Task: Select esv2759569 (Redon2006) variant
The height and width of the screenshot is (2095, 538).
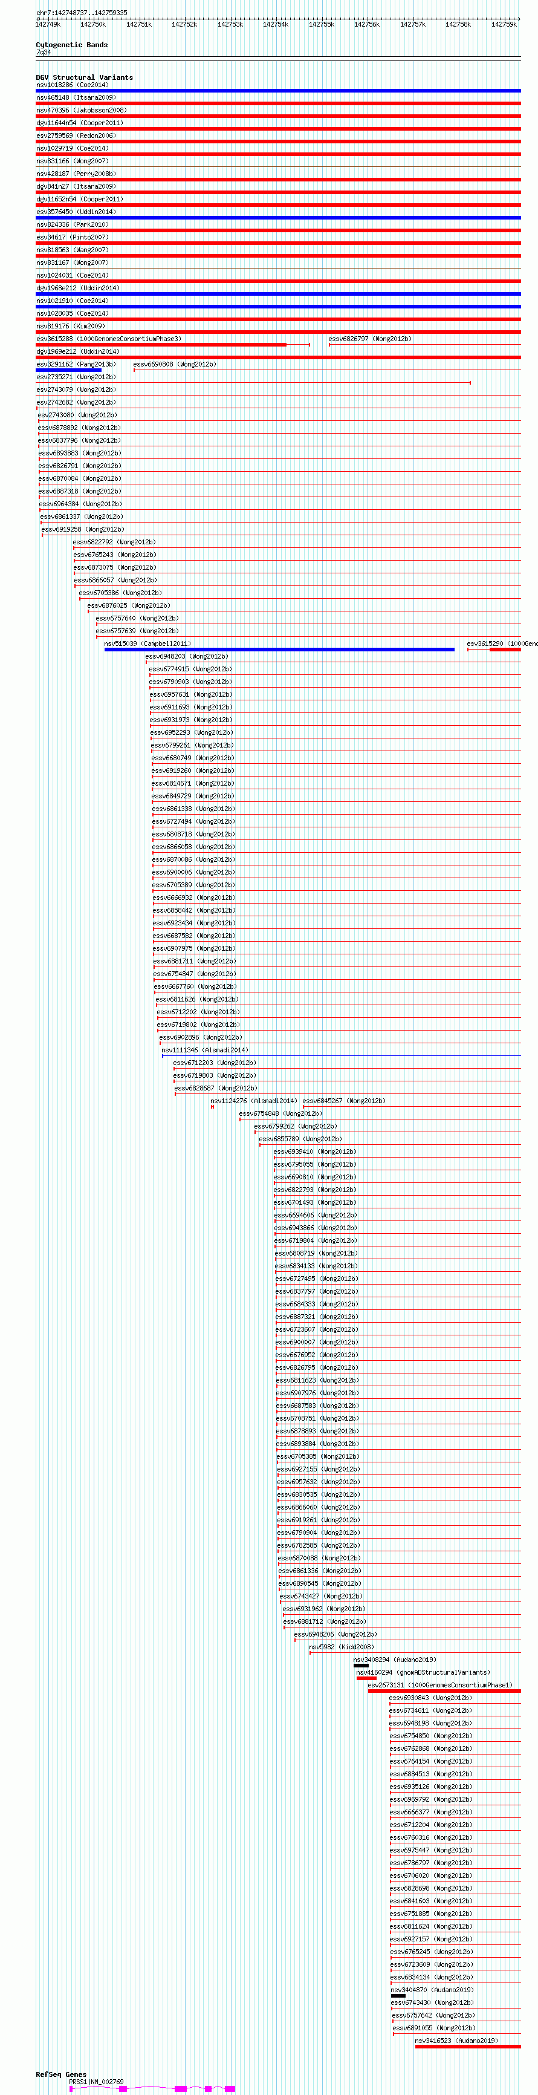Action: click(76, 136)
